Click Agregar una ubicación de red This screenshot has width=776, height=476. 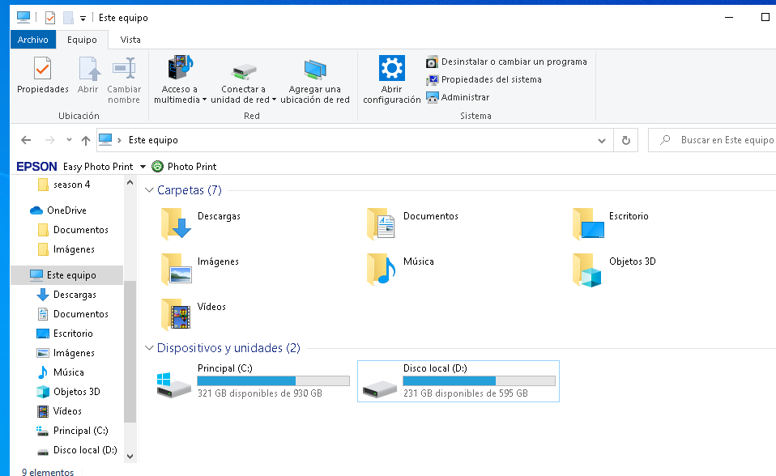(314, 69)
